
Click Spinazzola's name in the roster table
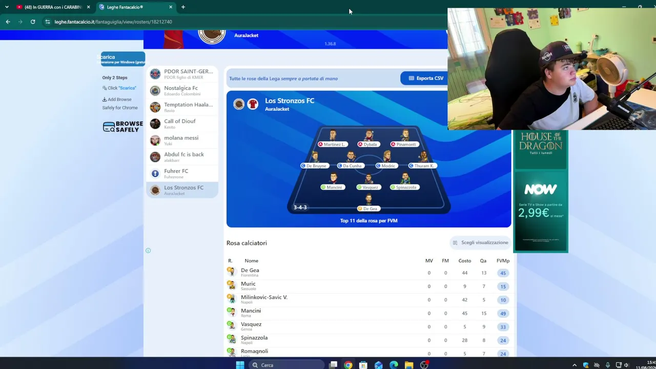point(254,338)
